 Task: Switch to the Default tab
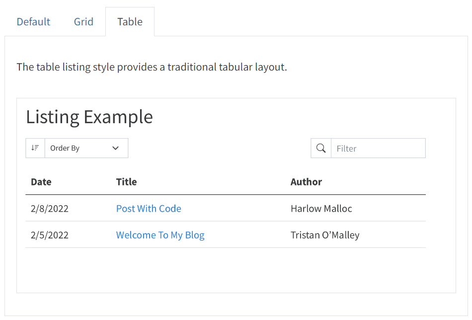(x=33, y=22)
